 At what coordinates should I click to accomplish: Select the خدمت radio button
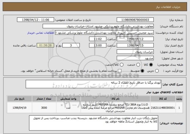click(138, 65)
